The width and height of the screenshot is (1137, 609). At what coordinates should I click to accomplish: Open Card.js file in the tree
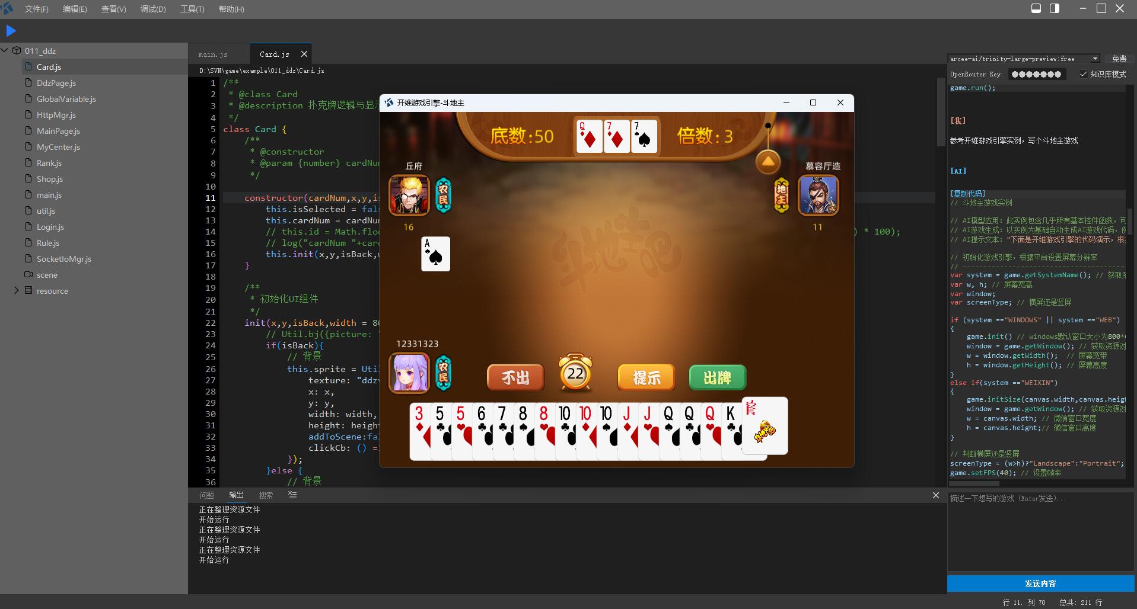click(x=49, y=67)
